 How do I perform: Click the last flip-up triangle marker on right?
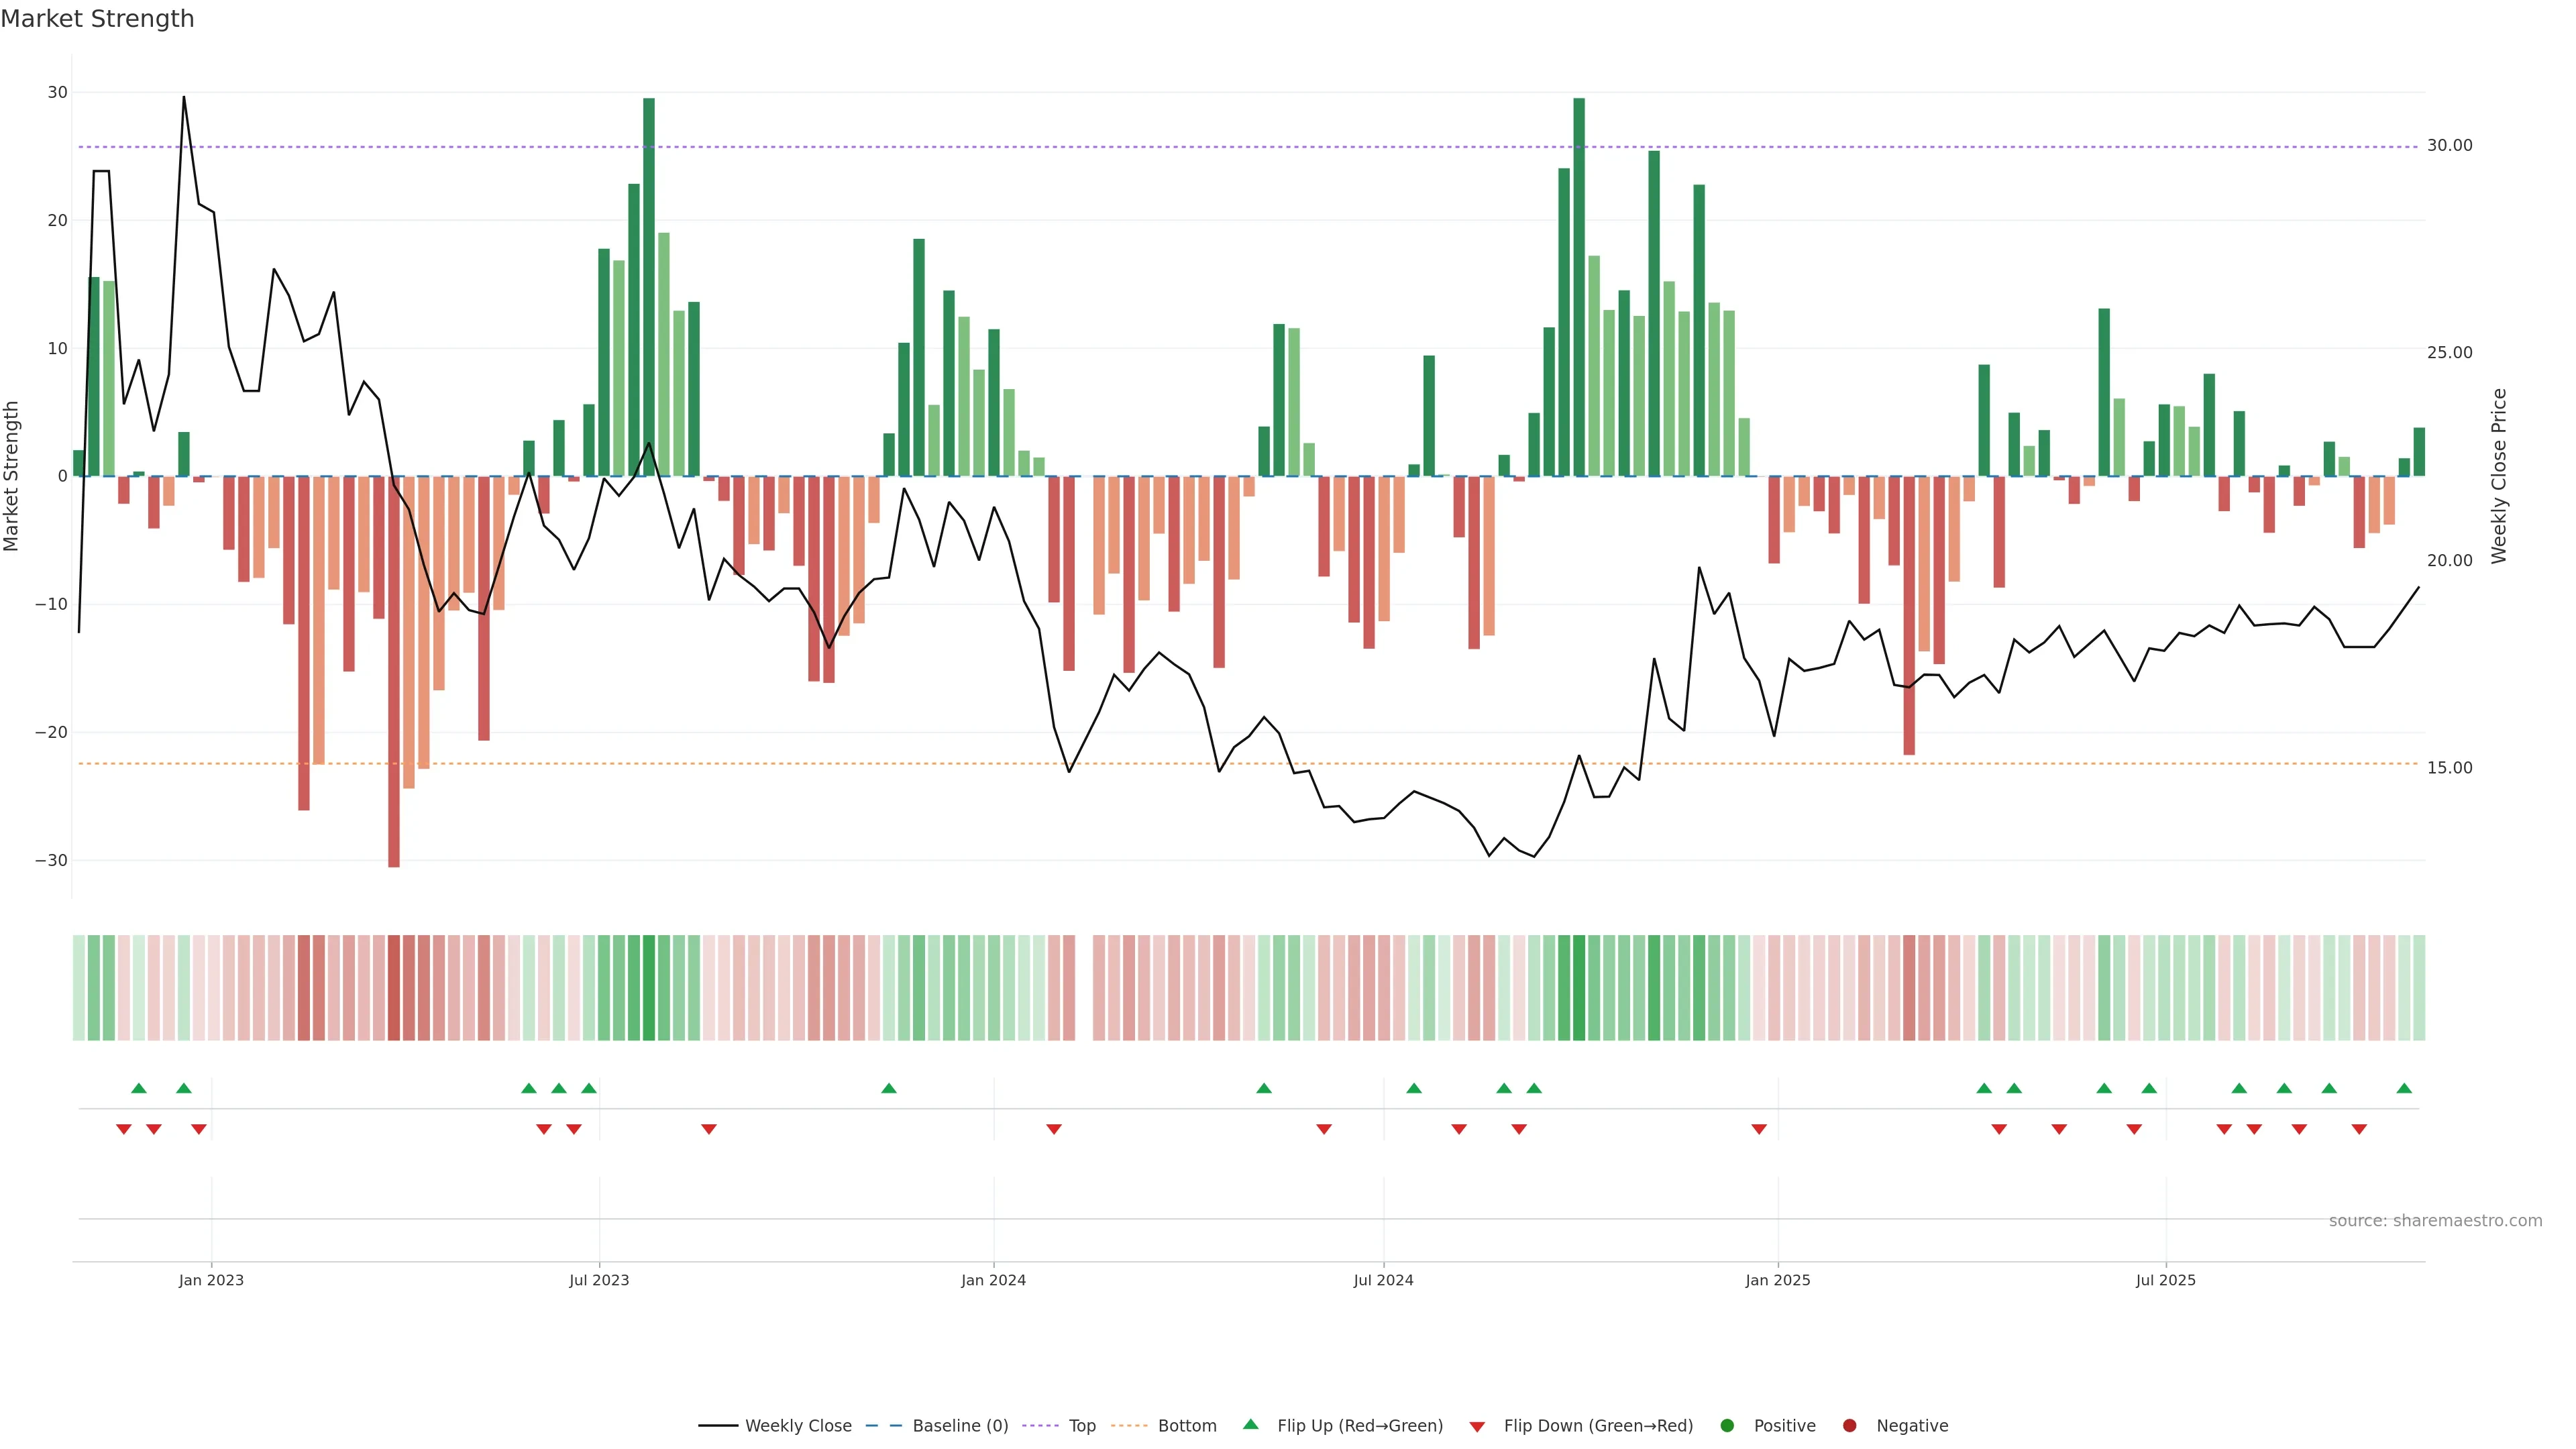pos(2404,1088)
